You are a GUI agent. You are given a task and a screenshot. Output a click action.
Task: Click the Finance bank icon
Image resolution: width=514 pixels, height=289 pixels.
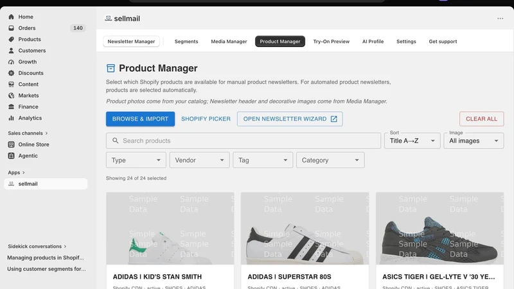[11, 107]
